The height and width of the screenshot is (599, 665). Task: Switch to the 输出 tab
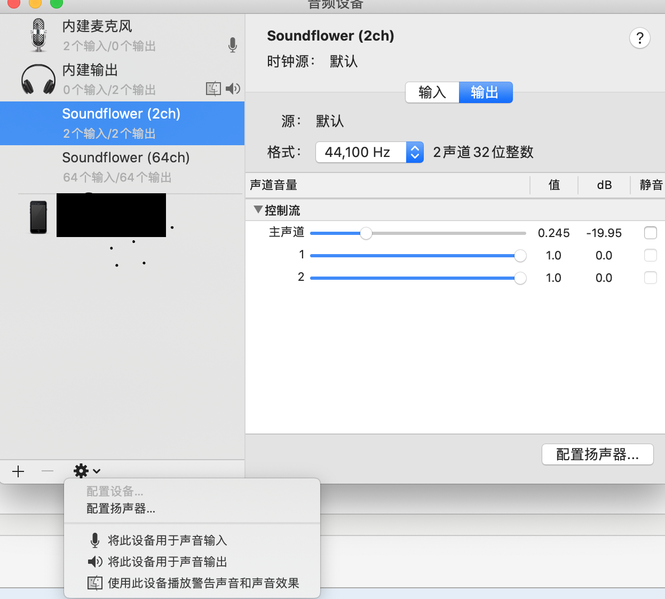pos(486,92)
